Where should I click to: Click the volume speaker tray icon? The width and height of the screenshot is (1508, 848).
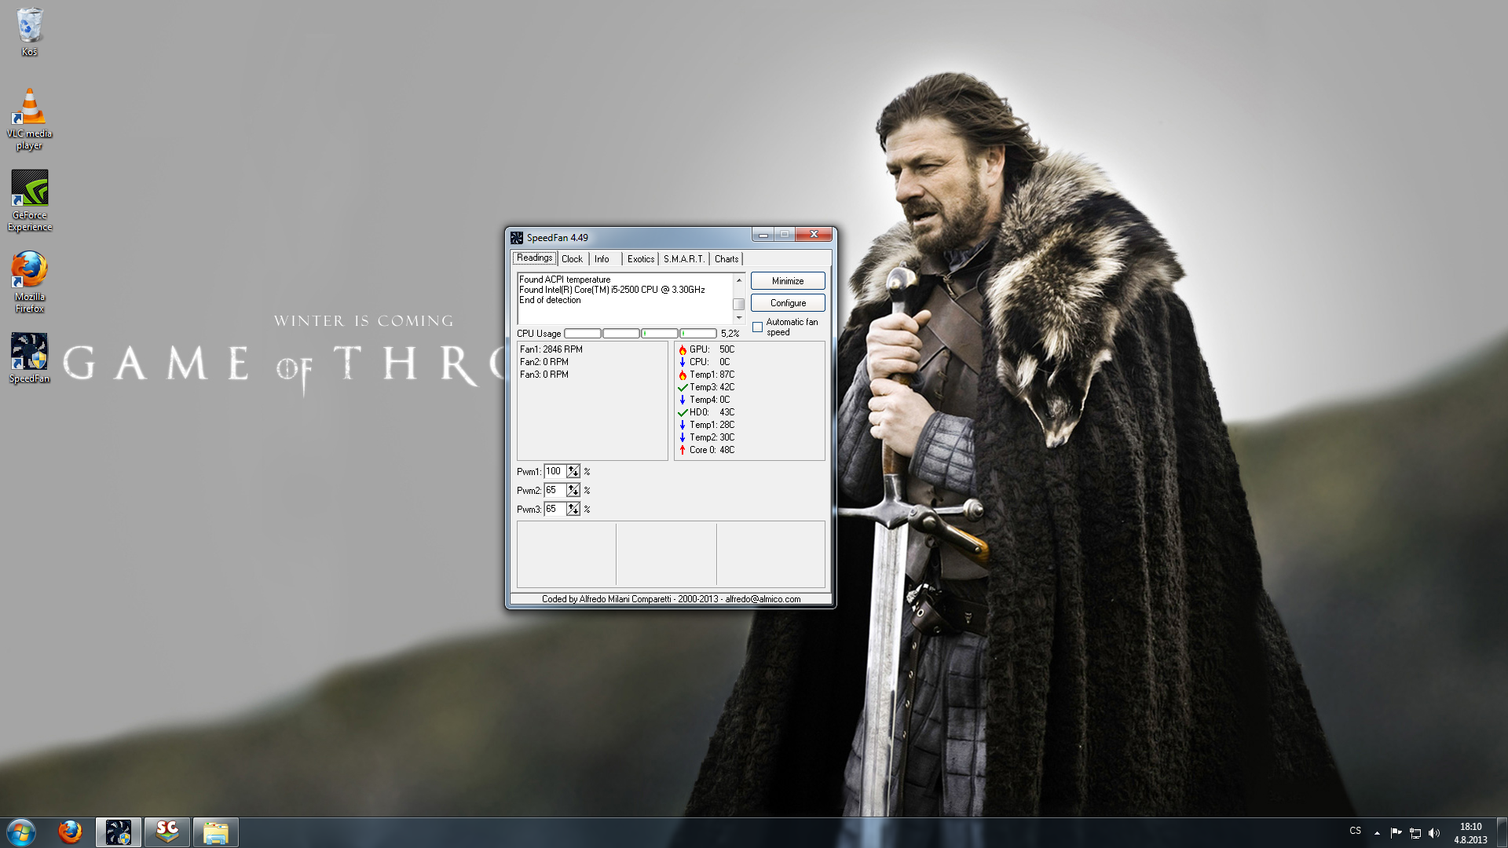[x=1434, y=832]
